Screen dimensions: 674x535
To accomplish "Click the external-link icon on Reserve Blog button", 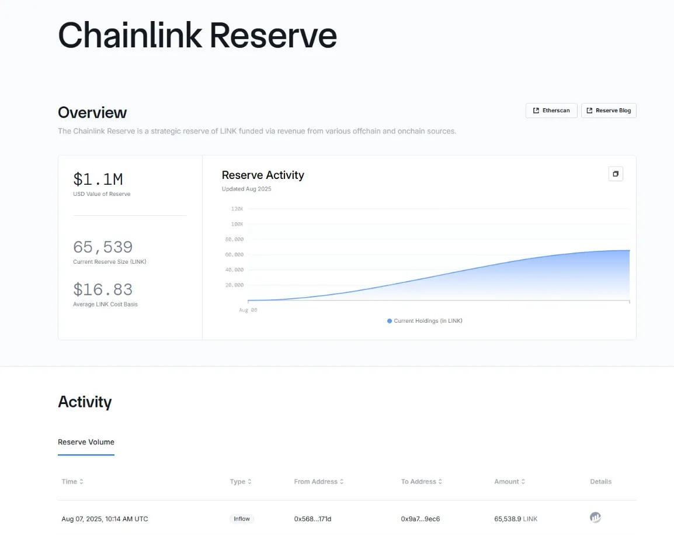I will coord(590,110).
